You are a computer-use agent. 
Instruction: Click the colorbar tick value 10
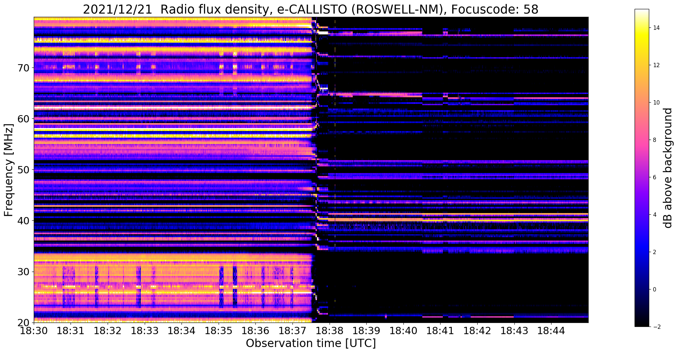click(656, 103)
